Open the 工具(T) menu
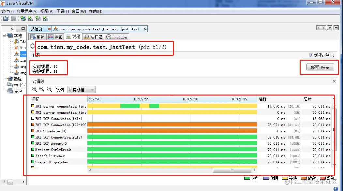The height and width of the screenshot is (191, 343). (63, 11)
